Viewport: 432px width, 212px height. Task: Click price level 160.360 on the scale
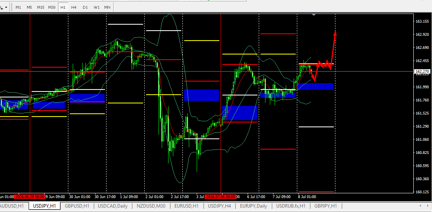click(x=422, y=179)
